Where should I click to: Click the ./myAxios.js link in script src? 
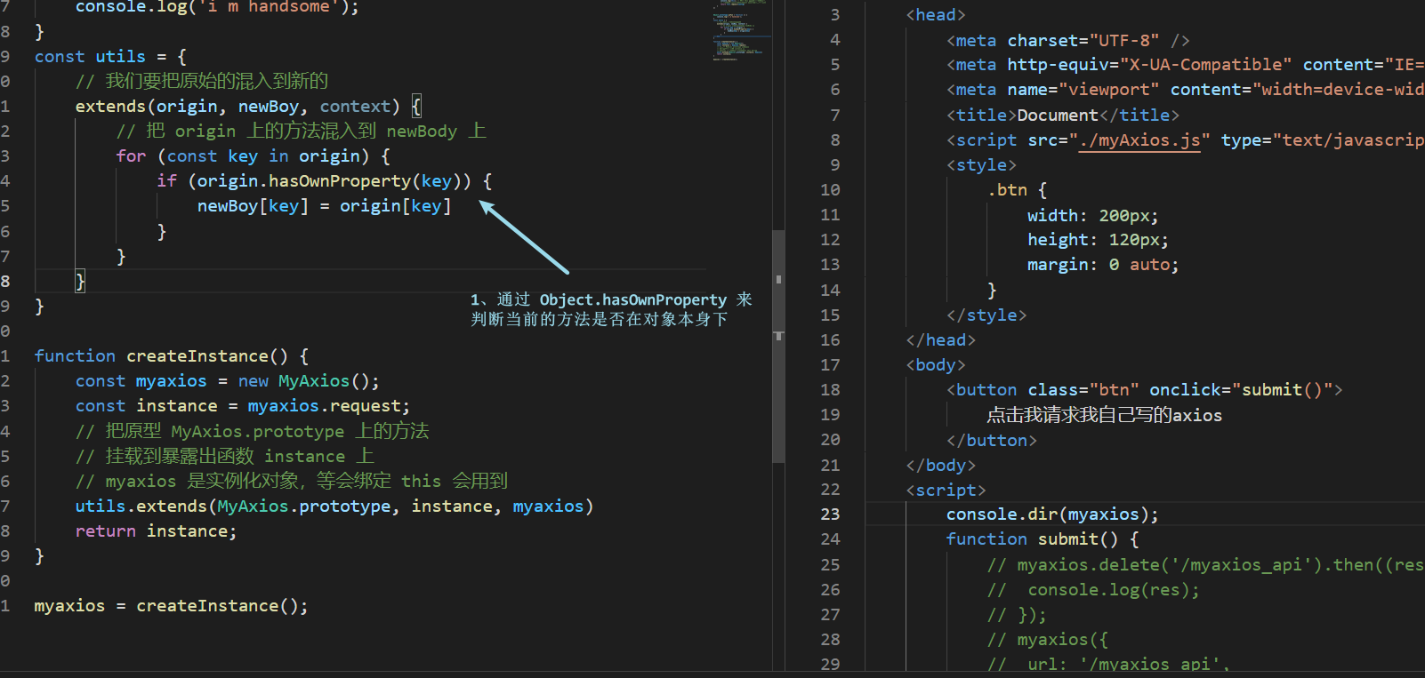(1139, 140)
